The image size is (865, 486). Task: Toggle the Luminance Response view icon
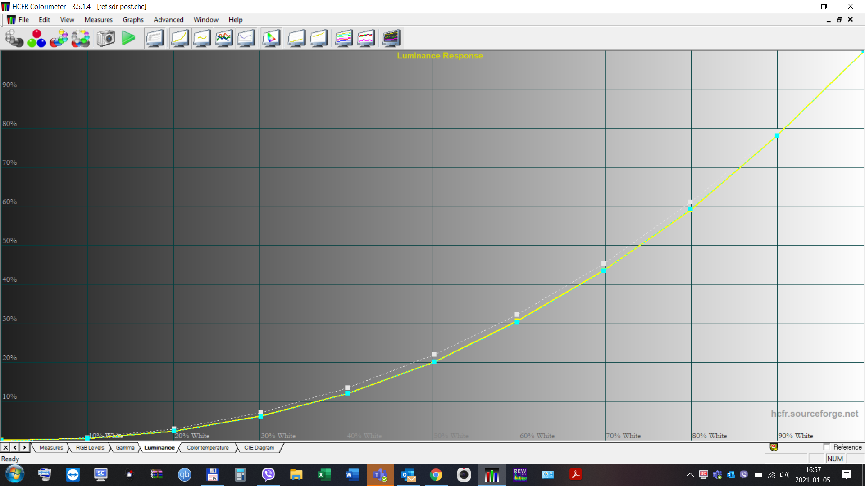[x=179, y=38]
